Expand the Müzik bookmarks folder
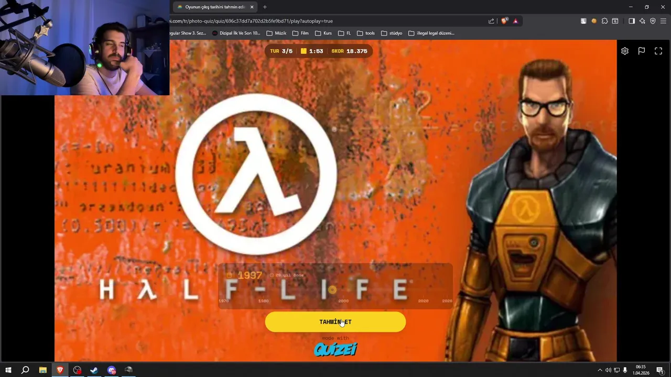The width and height of the screenshot is (671, 377). click(276, 33)
